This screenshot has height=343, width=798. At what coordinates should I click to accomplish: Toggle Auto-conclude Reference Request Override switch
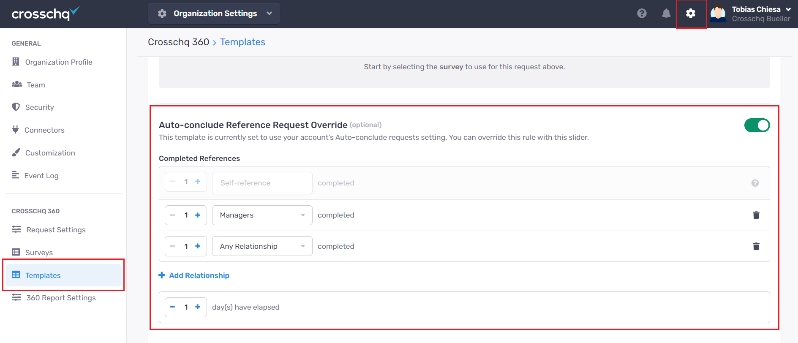(x=757, y=125)
